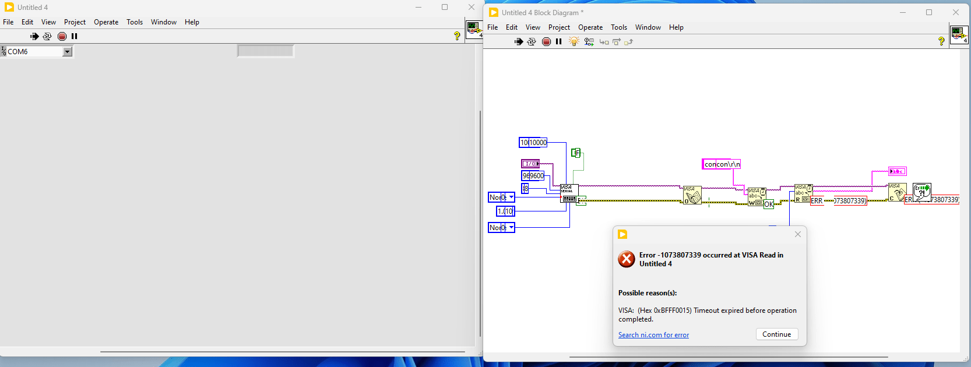Image resolution: width=971 pixels, height=367 pixels.
Task: Open the flow control None enum dropdown arrow
Action: (511, 227)
